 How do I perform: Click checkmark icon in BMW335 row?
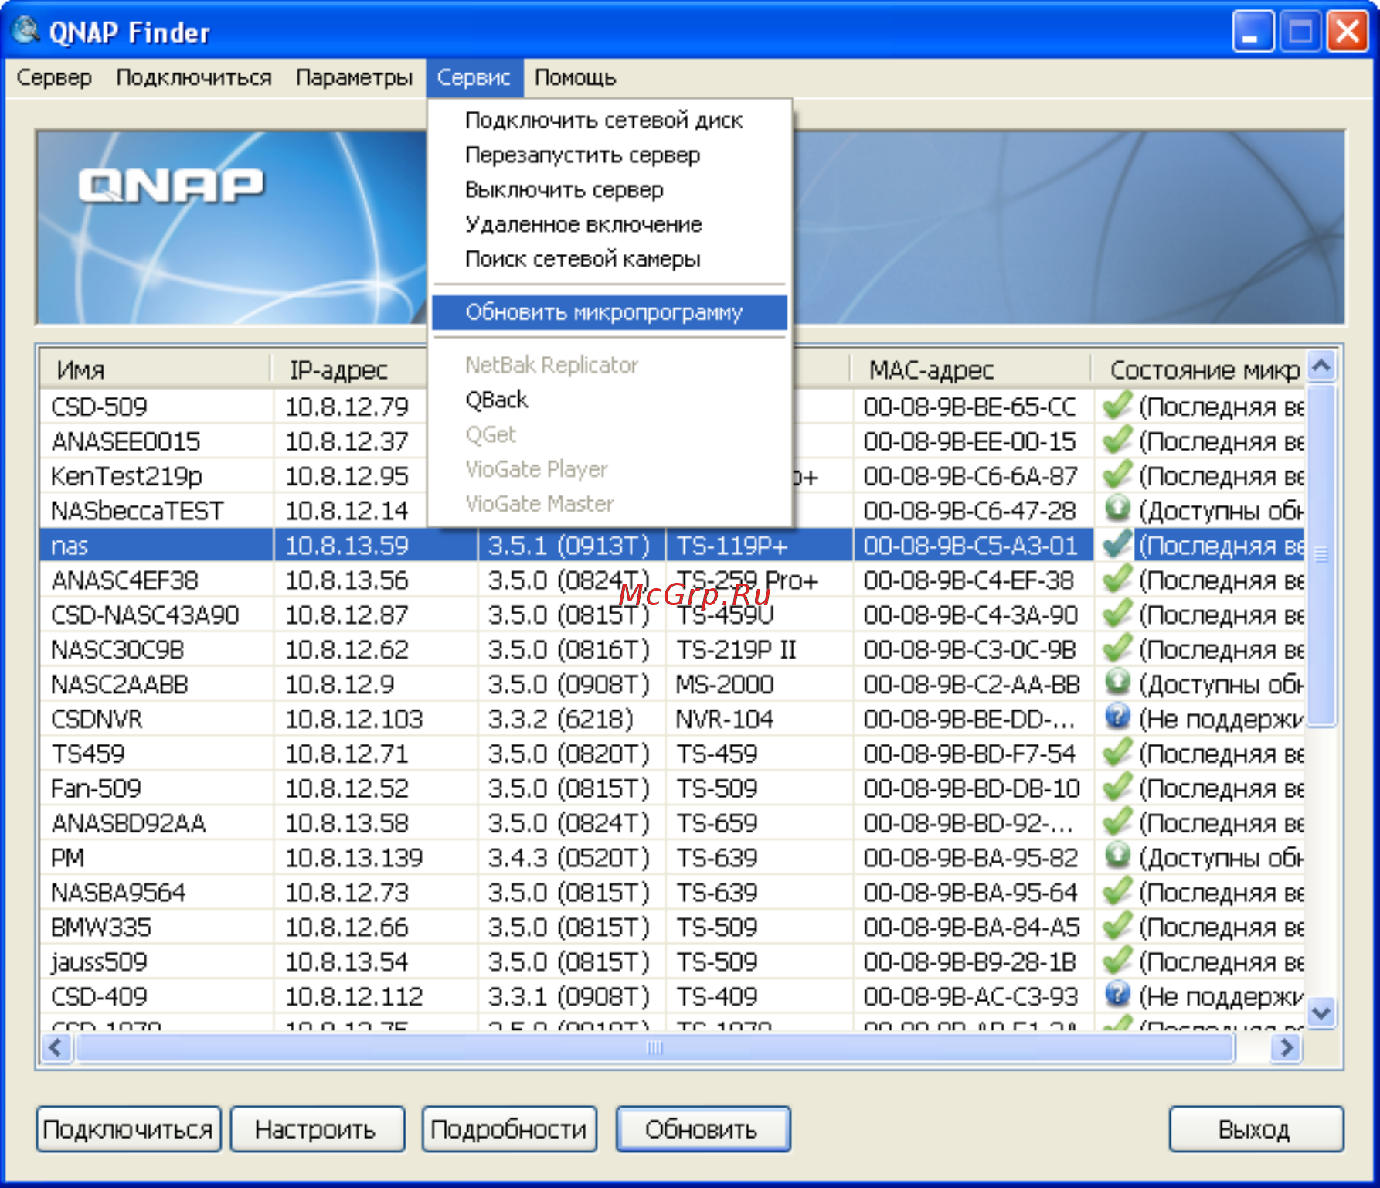tap(1117, 926)
